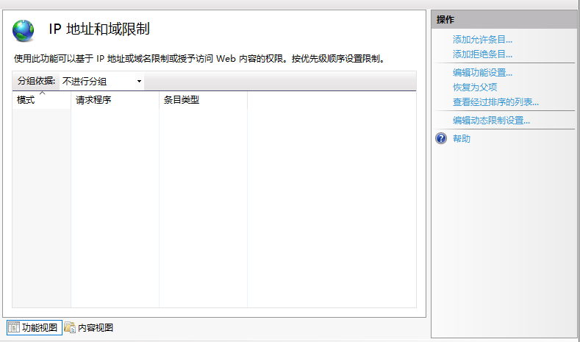
Task: Open the 帮助 link
Action: (x=462, y=139)
